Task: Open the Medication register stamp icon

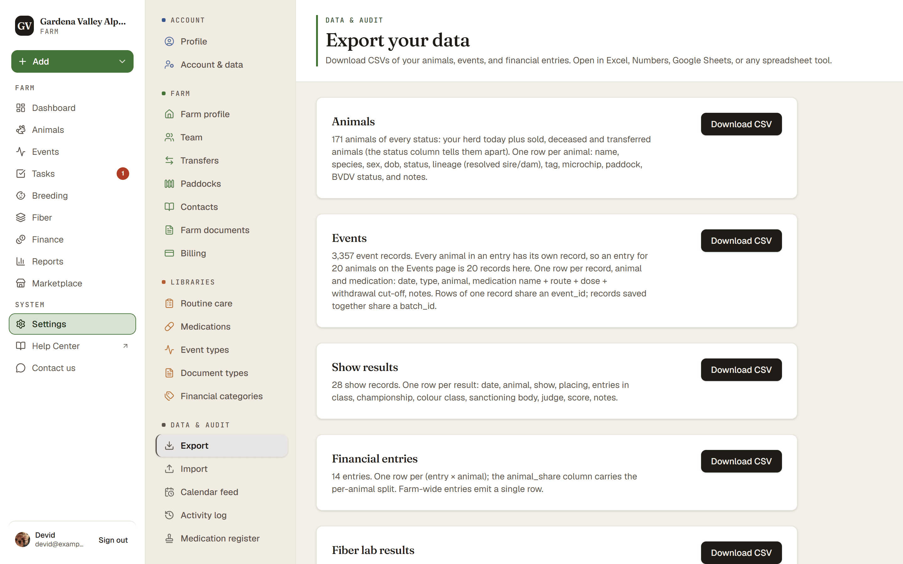Action: tap(169, 538)
